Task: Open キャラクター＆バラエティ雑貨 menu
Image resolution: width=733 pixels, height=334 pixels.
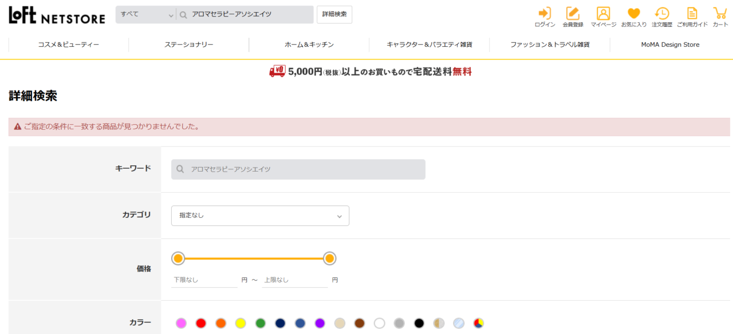Action: [x=429, y=45]
